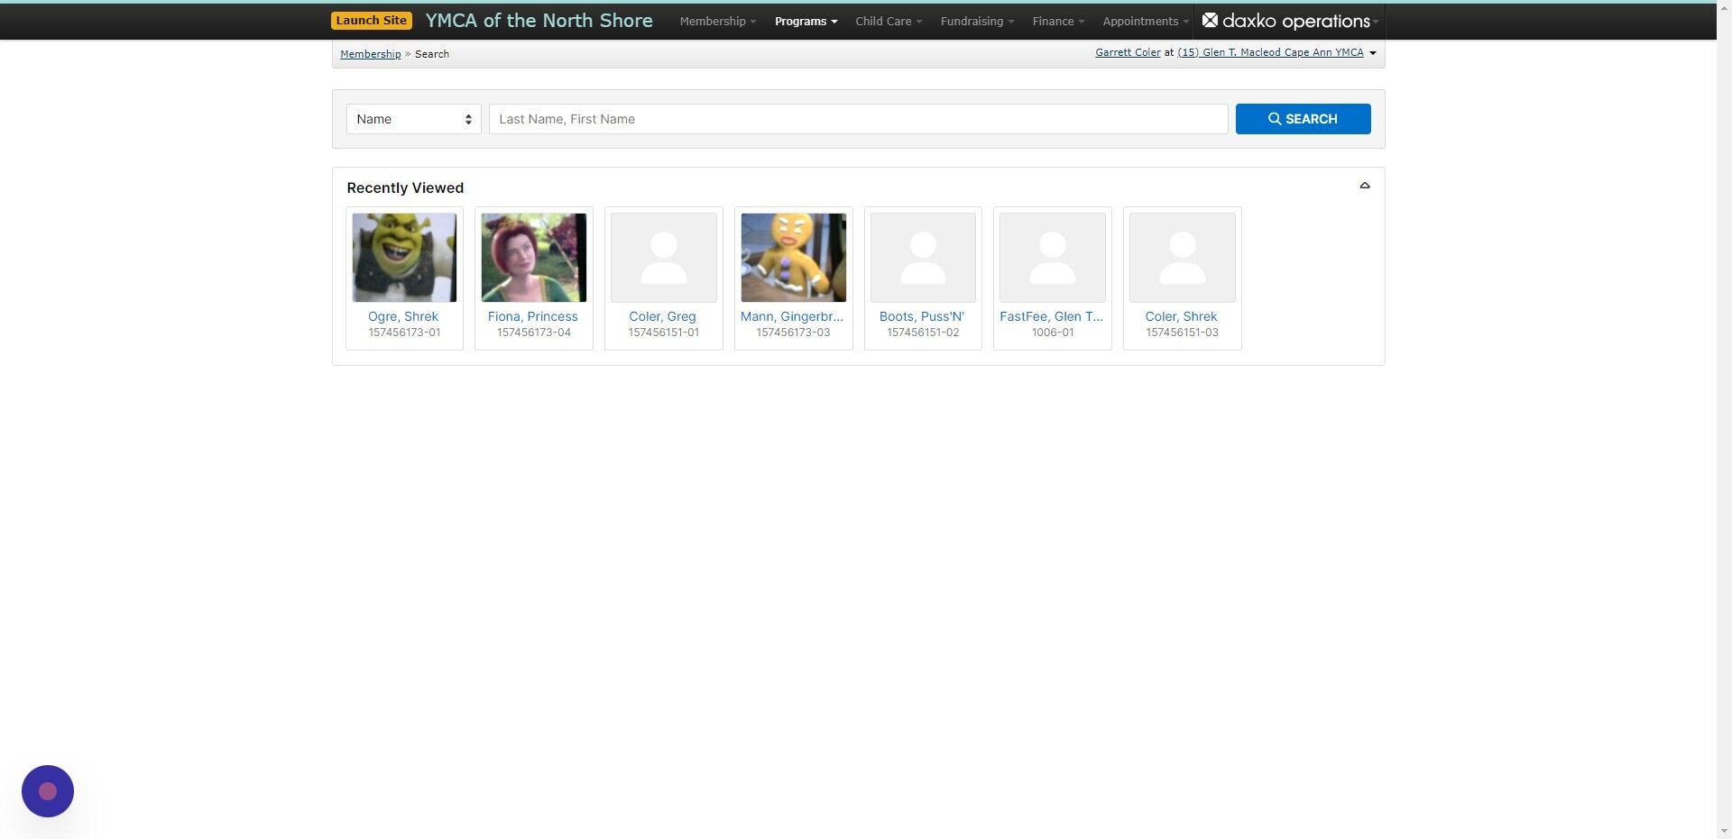Open the Coler, Greg name link

[x=662, y=316]
